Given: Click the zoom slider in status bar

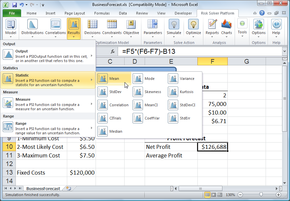Looking at the screenshot, I should [261, 195].
